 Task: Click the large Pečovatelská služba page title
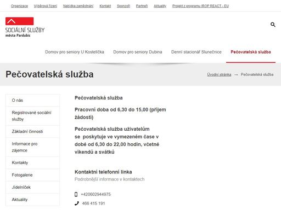[49, 74]
